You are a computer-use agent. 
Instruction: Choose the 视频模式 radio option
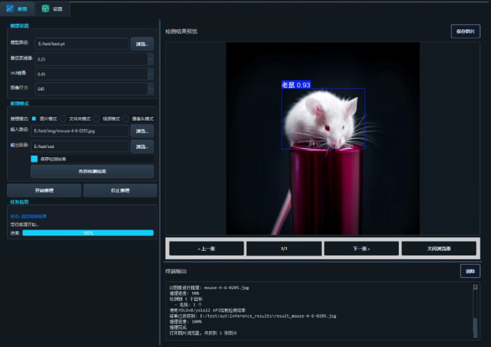coord(96,119)
